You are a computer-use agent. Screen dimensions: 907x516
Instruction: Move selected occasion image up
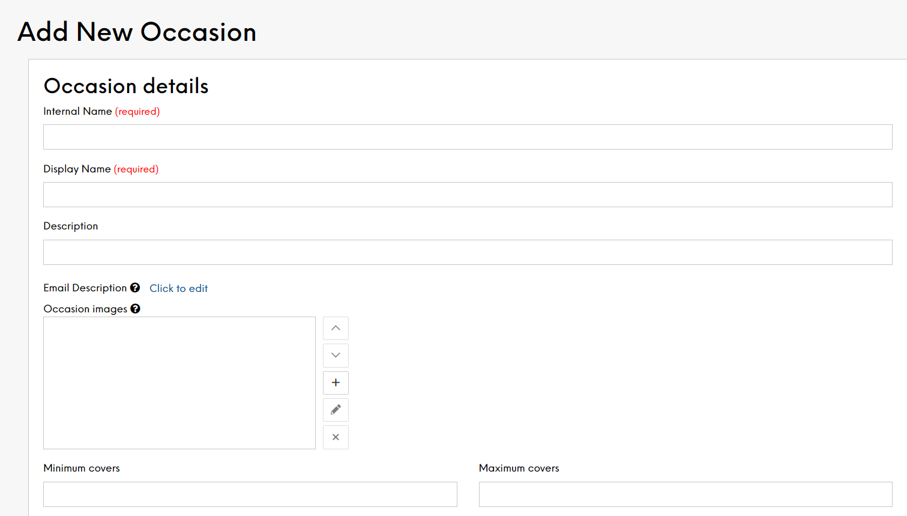[336, 328]
